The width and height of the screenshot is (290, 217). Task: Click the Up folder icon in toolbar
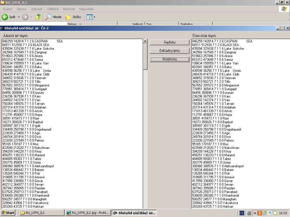point(38,17)
